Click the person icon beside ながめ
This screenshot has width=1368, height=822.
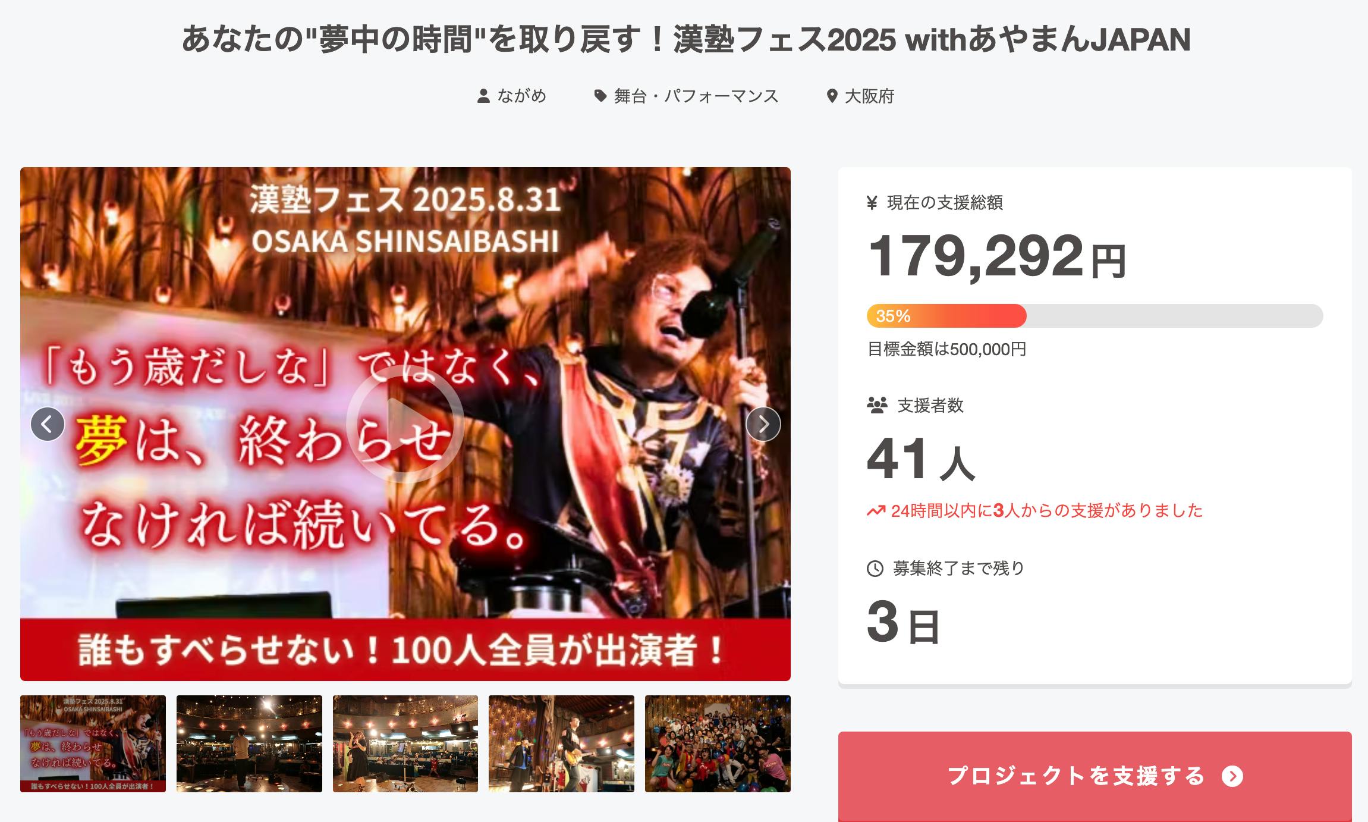pos(483,96)
